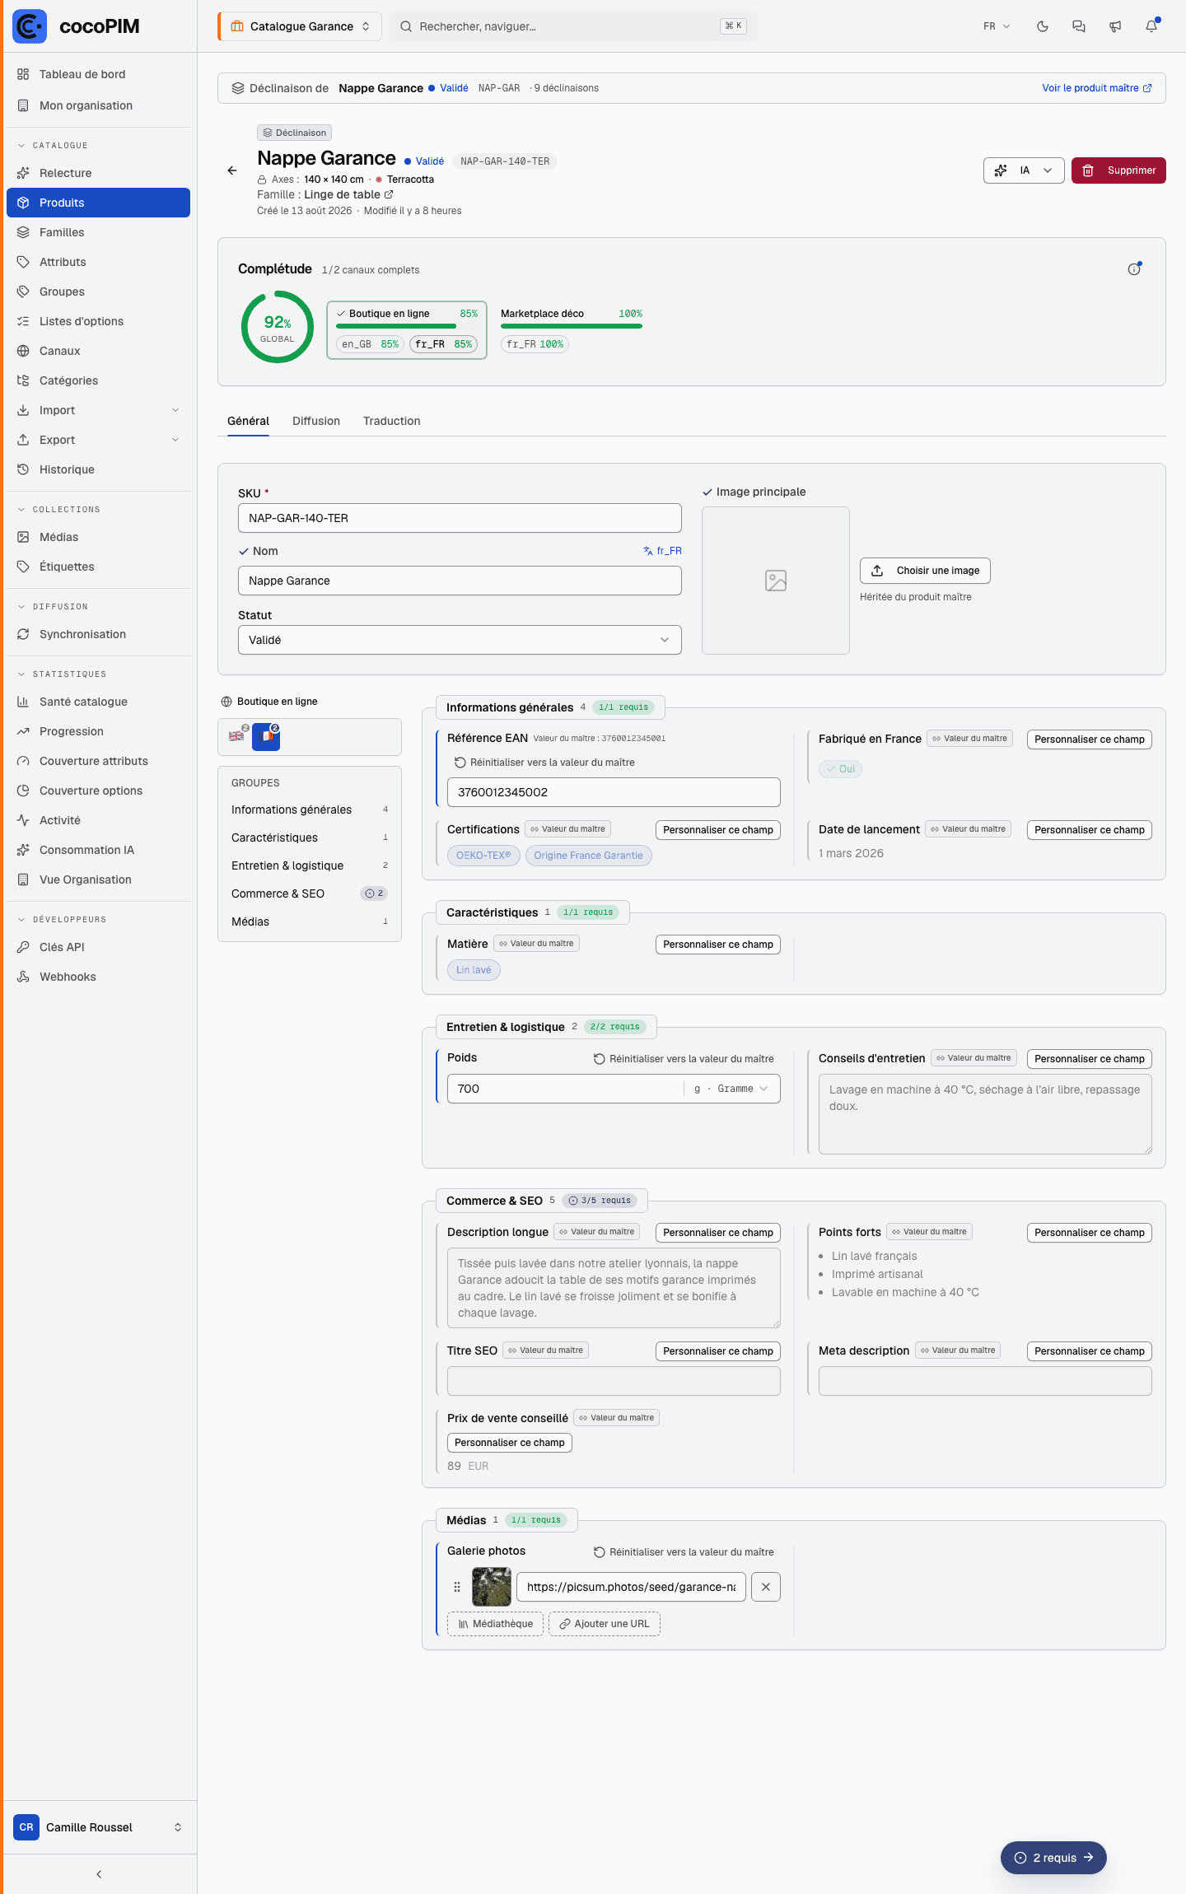Viewport: 1186px width, 1894px height.
Task: Expand the Export submenu
Action: 98,440
